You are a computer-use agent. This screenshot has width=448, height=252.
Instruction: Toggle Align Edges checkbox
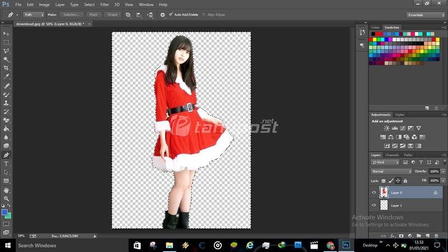pos(204,15)
